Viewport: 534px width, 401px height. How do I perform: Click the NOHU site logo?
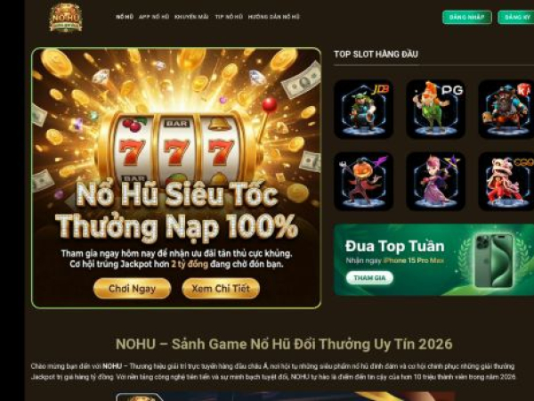pos(66,18)
